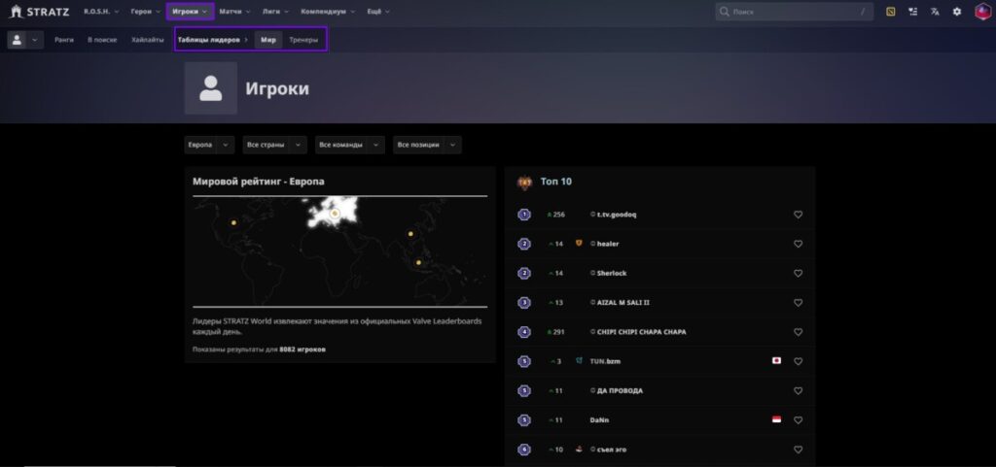Screen dimensions: 996x467
Task: Click the rank 3 badge for AIZAL M SALI II
Action: tap(524, 303)
